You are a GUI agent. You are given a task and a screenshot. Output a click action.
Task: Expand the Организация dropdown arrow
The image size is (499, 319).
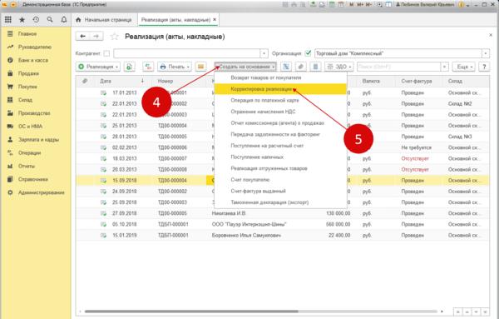tap(486, 53)
